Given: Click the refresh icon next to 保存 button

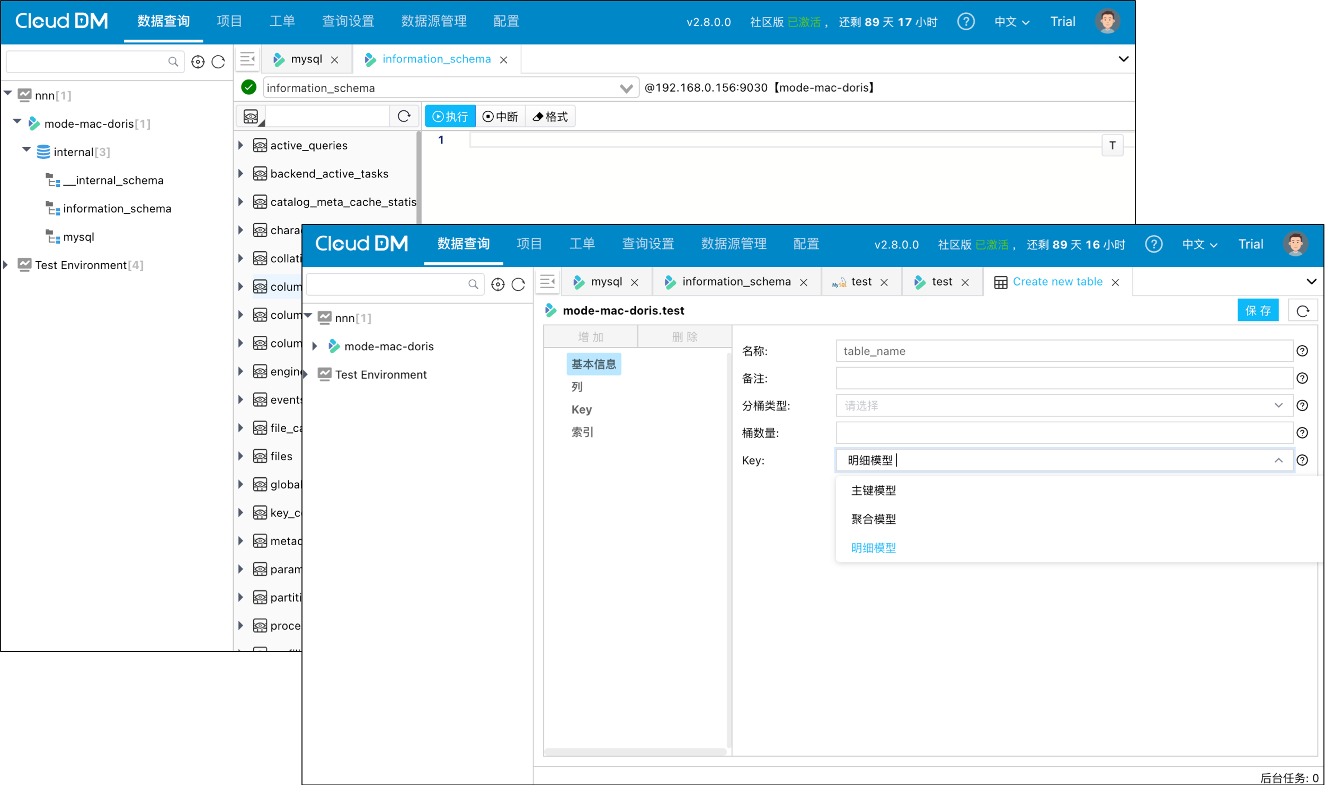Looking at the screenshot, I should [x=1302, y=310].
